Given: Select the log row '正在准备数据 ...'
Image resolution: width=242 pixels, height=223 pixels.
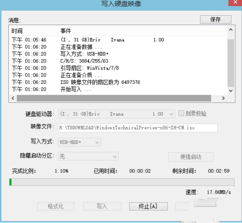Looking at the screenshot, I should point(118,47).
